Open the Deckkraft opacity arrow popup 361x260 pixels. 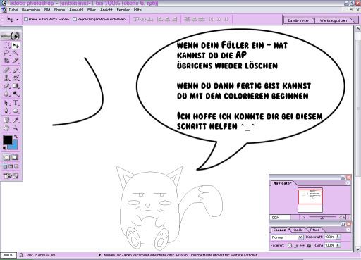tap(338, 237)
